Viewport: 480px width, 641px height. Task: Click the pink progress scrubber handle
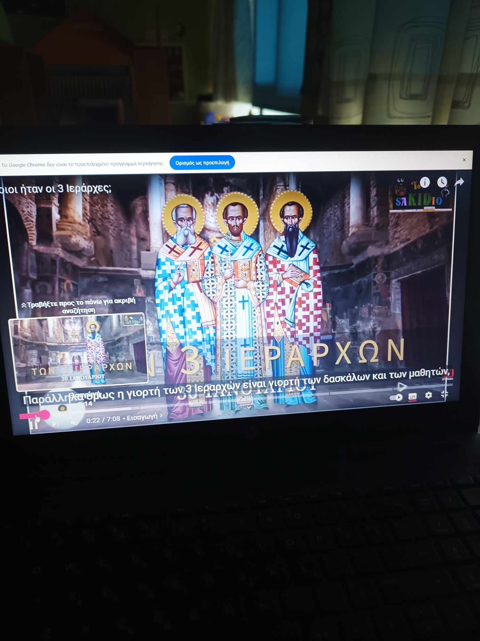(x=44, y=415)
